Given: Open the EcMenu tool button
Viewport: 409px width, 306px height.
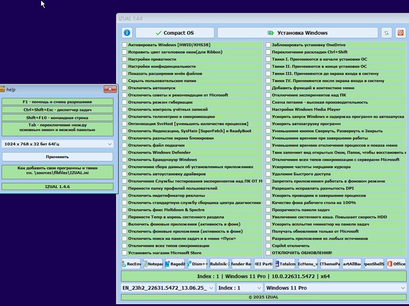Looking at the screenshot, I should point(308,264).
